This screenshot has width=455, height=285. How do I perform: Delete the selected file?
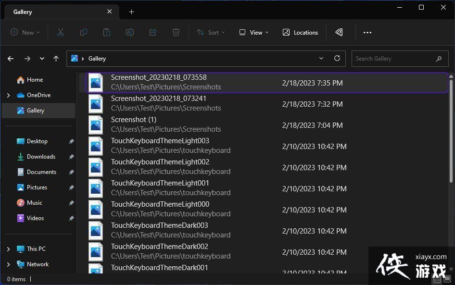(x=176, y=32)
